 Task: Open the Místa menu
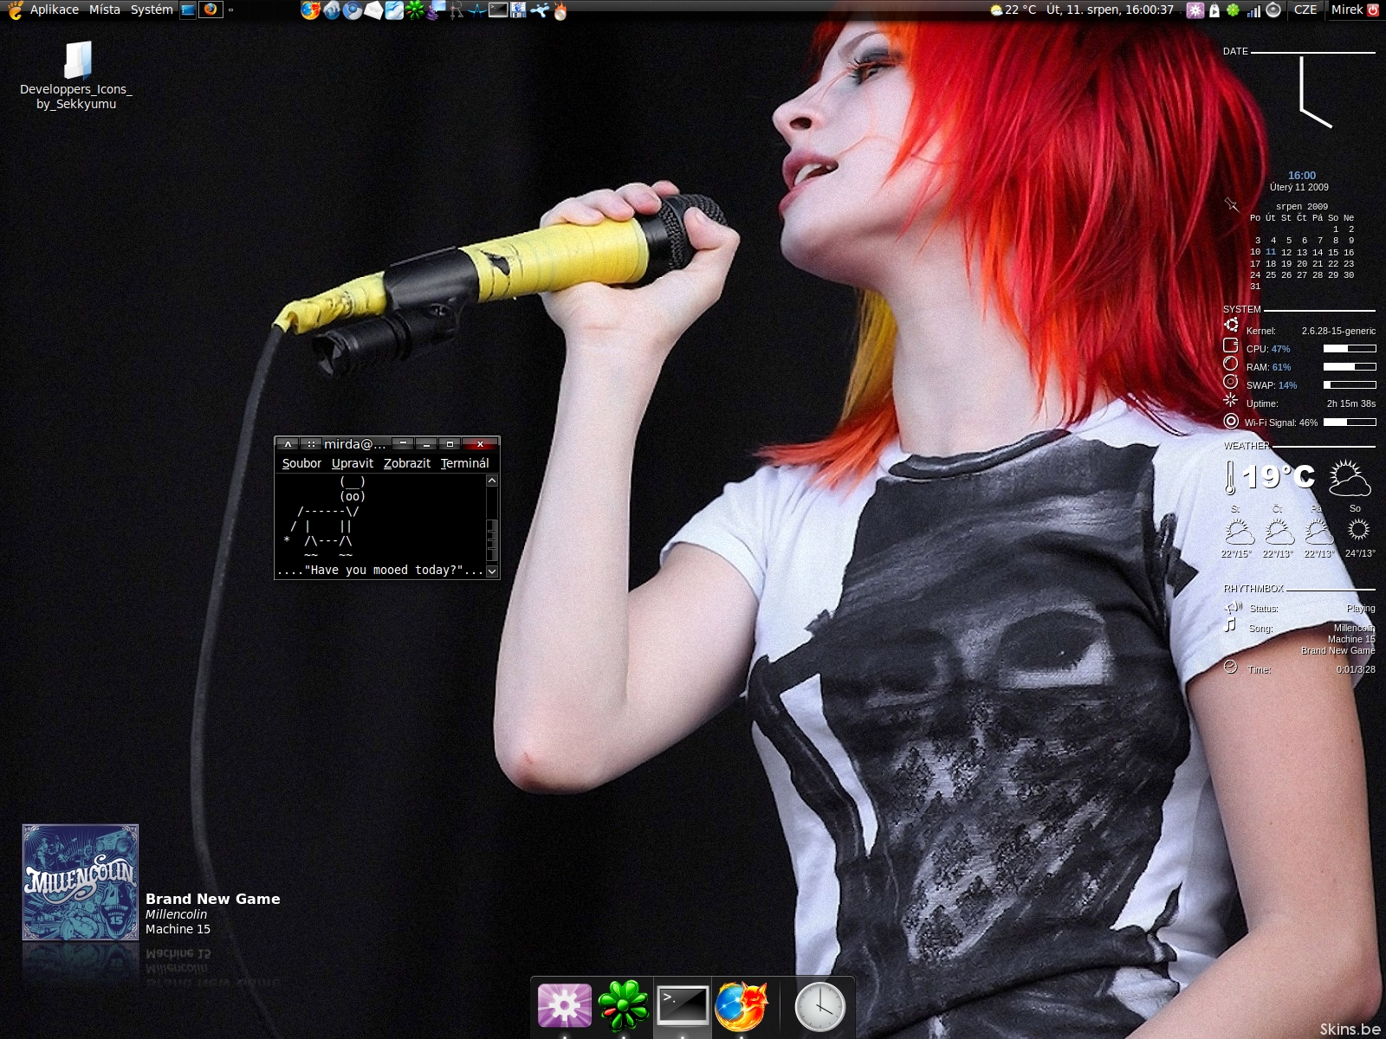105,10
